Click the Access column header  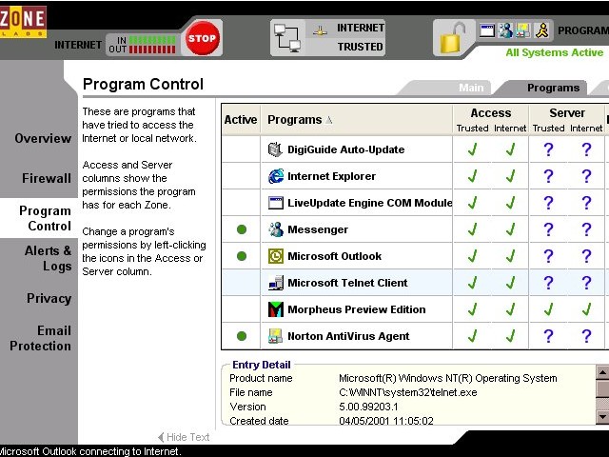click(x=491, y=113)
